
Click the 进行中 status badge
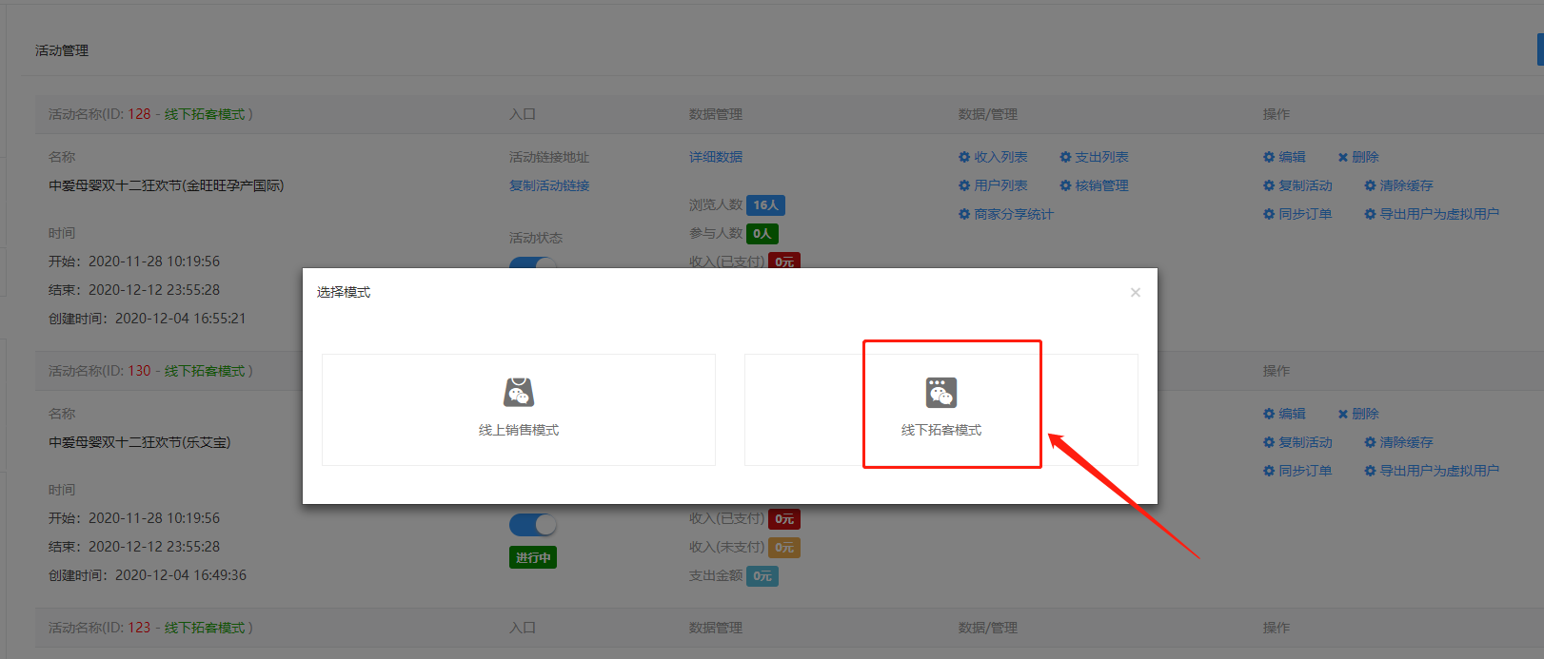coord(533,557)
